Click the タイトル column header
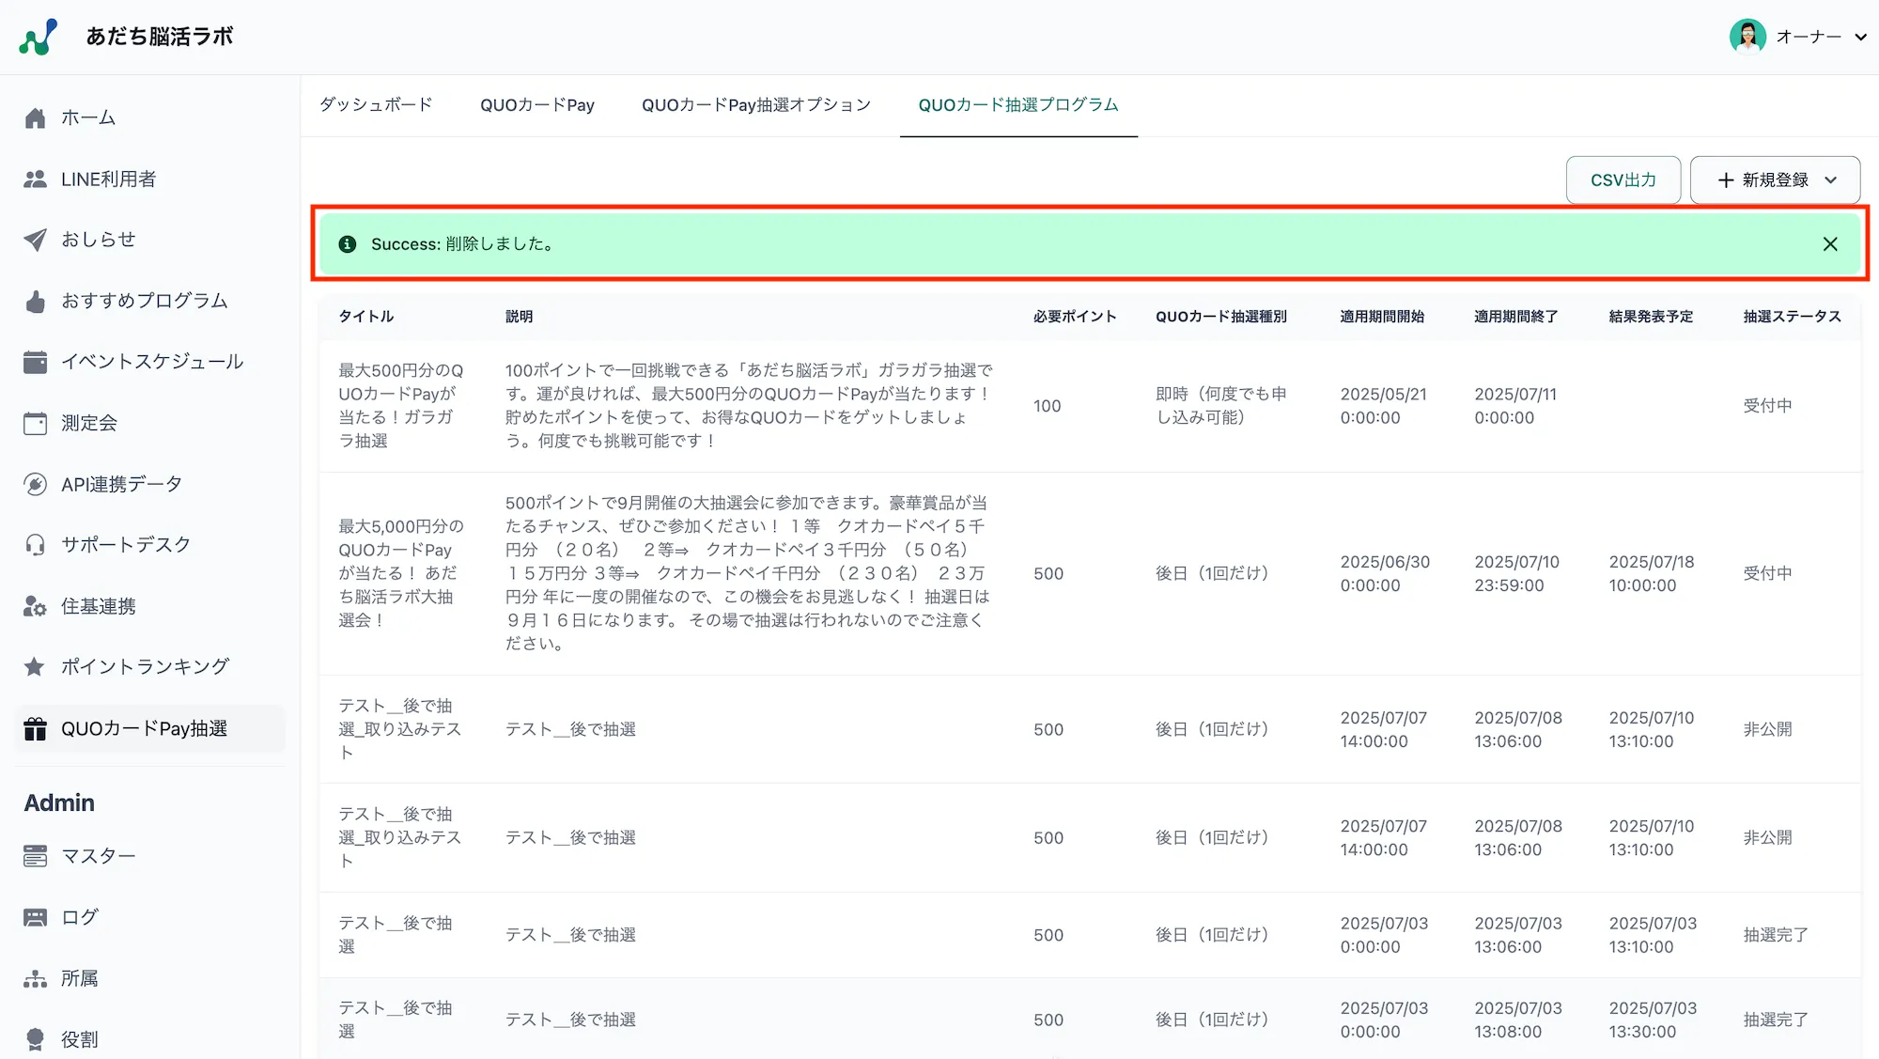1879x1059 pixels. (x=365, y=317)
